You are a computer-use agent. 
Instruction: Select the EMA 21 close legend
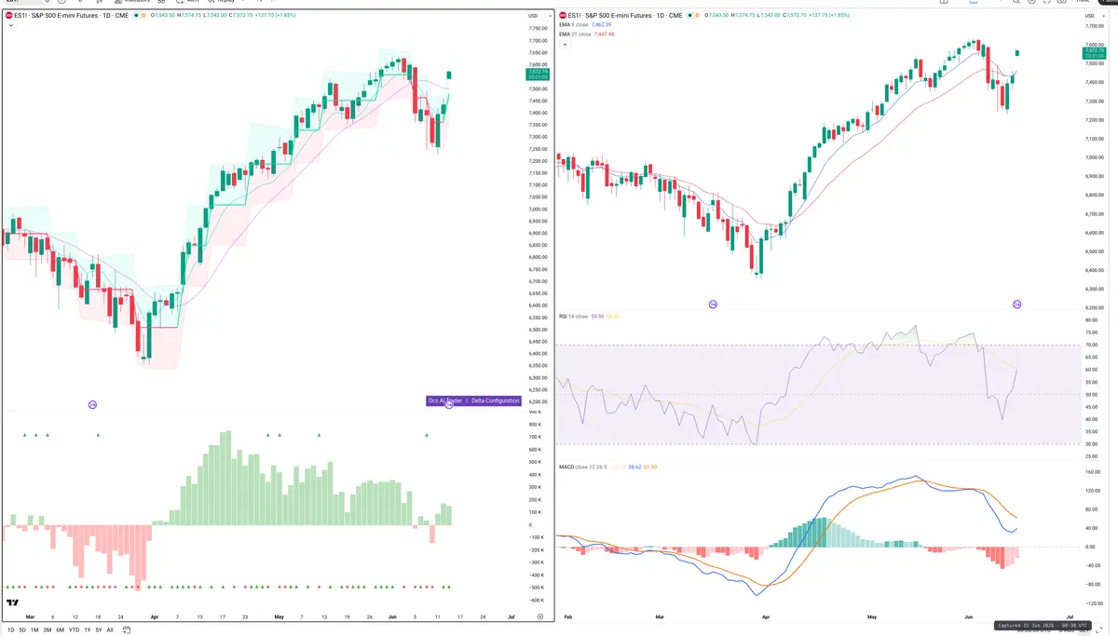[x=577, y=34]
